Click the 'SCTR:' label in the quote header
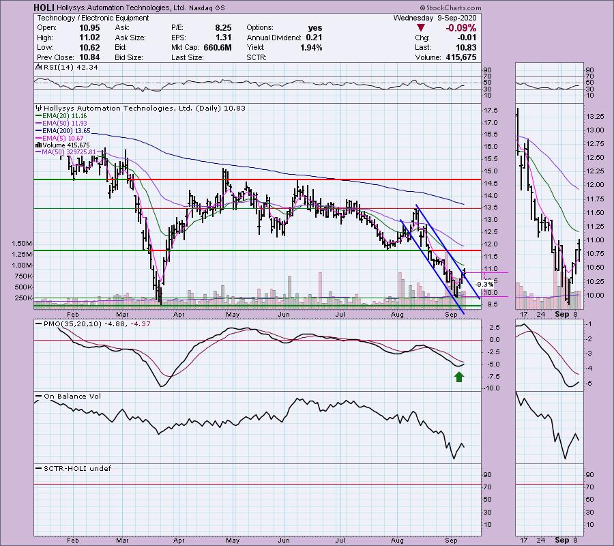Screen dimensions: 614x546 [x=257, y=57]
